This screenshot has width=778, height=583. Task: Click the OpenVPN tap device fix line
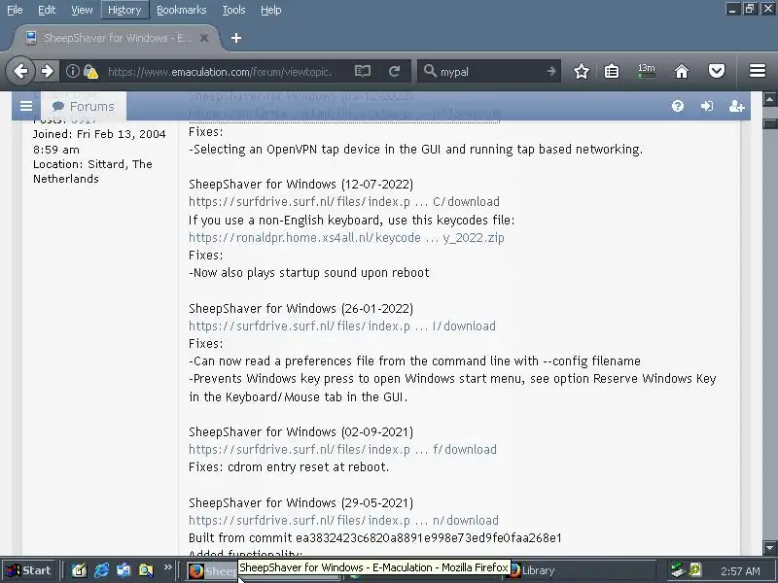pos(416,150)
